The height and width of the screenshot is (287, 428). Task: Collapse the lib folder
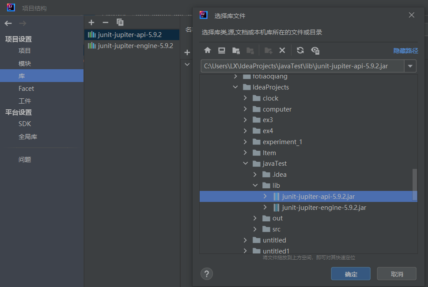tap(255, 185)
